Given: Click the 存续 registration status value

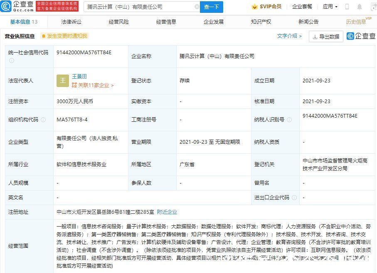Looking at the screenshot, I should point(185,81).
